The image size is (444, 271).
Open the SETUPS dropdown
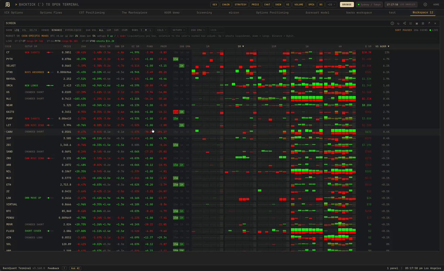click(179, 30)
